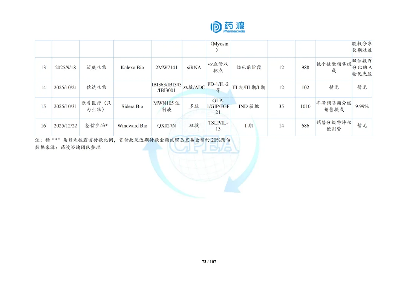The width and height of the screenshot is (407, 287).
Task: Select the '临床前阶段' stage cell
Action: [x=249, y=69]
